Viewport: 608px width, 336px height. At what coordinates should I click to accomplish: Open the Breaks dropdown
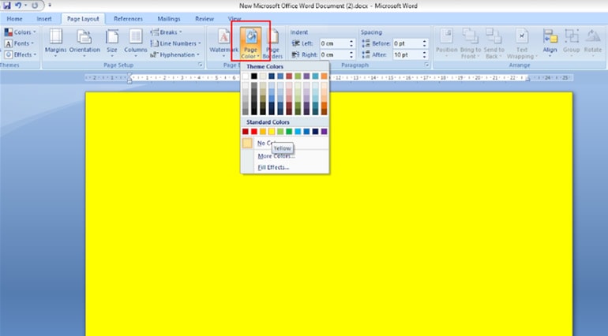point(167,32)
